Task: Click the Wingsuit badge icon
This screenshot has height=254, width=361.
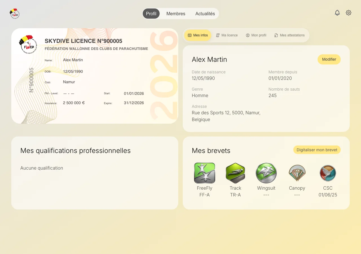Action: (266, 173)
